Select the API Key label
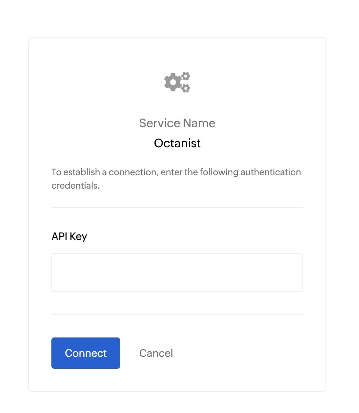Screen dimensions: 359x413 pyautogui.click(x=69, y=236)
